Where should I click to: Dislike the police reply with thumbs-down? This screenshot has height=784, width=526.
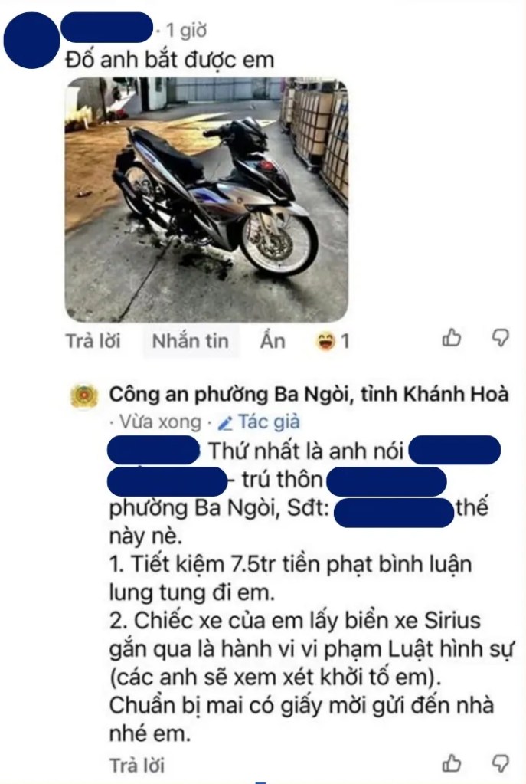click(501, 763)
